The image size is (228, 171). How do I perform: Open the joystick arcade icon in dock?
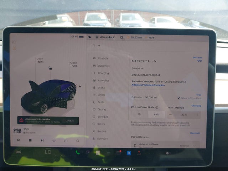tap(139, 153)
